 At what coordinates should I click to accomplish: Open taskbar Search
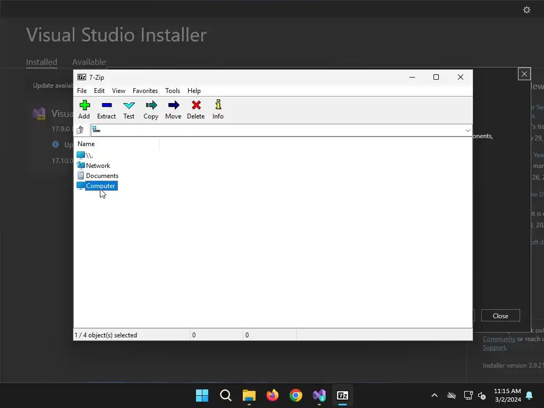(225, 395)
